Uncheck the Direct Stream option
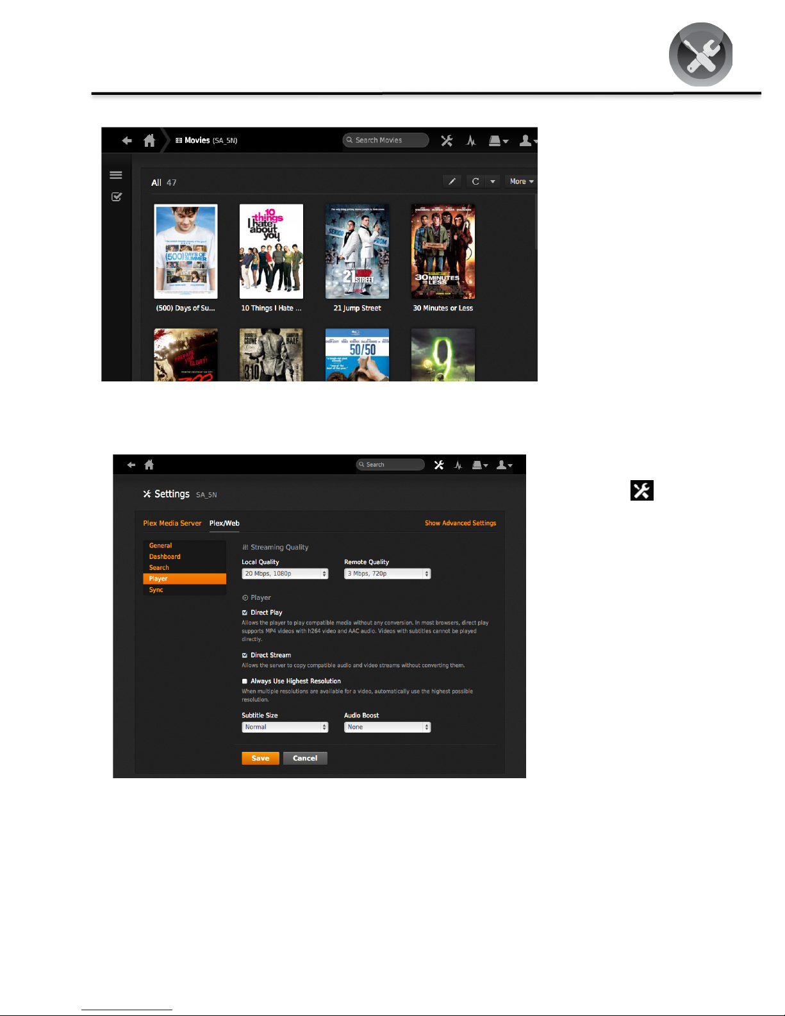Image resolution: width=785 pixels, height=1016 pixels. click(x=245, y=655)
